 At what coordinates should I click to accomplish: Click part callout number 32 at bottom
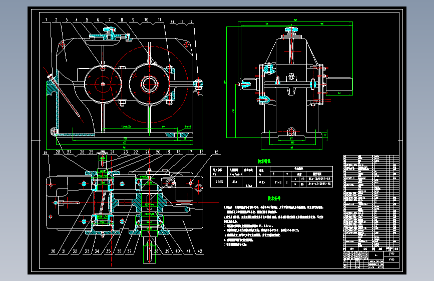pos(75,251)
